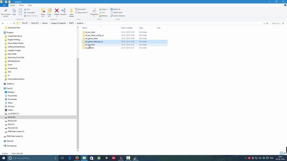Image resolution: width=287 pixels, height=161 pixels.
Task: Select Homegroup in the navigation pane
Action: 11,146
